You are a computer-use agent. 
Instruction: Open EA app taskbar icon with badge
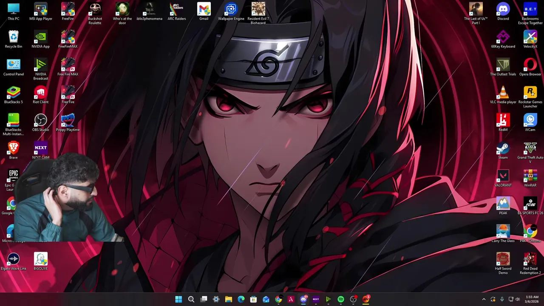tap(366, 300)
